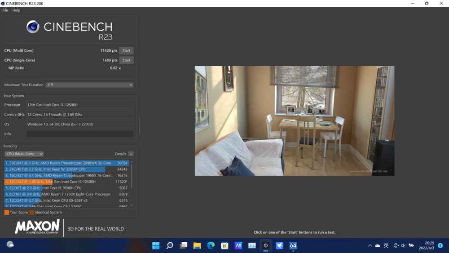This screenshot has width=449, height=253.
Task: Click the Cinebench icon in taskbar
Action: tap(265, 245)
